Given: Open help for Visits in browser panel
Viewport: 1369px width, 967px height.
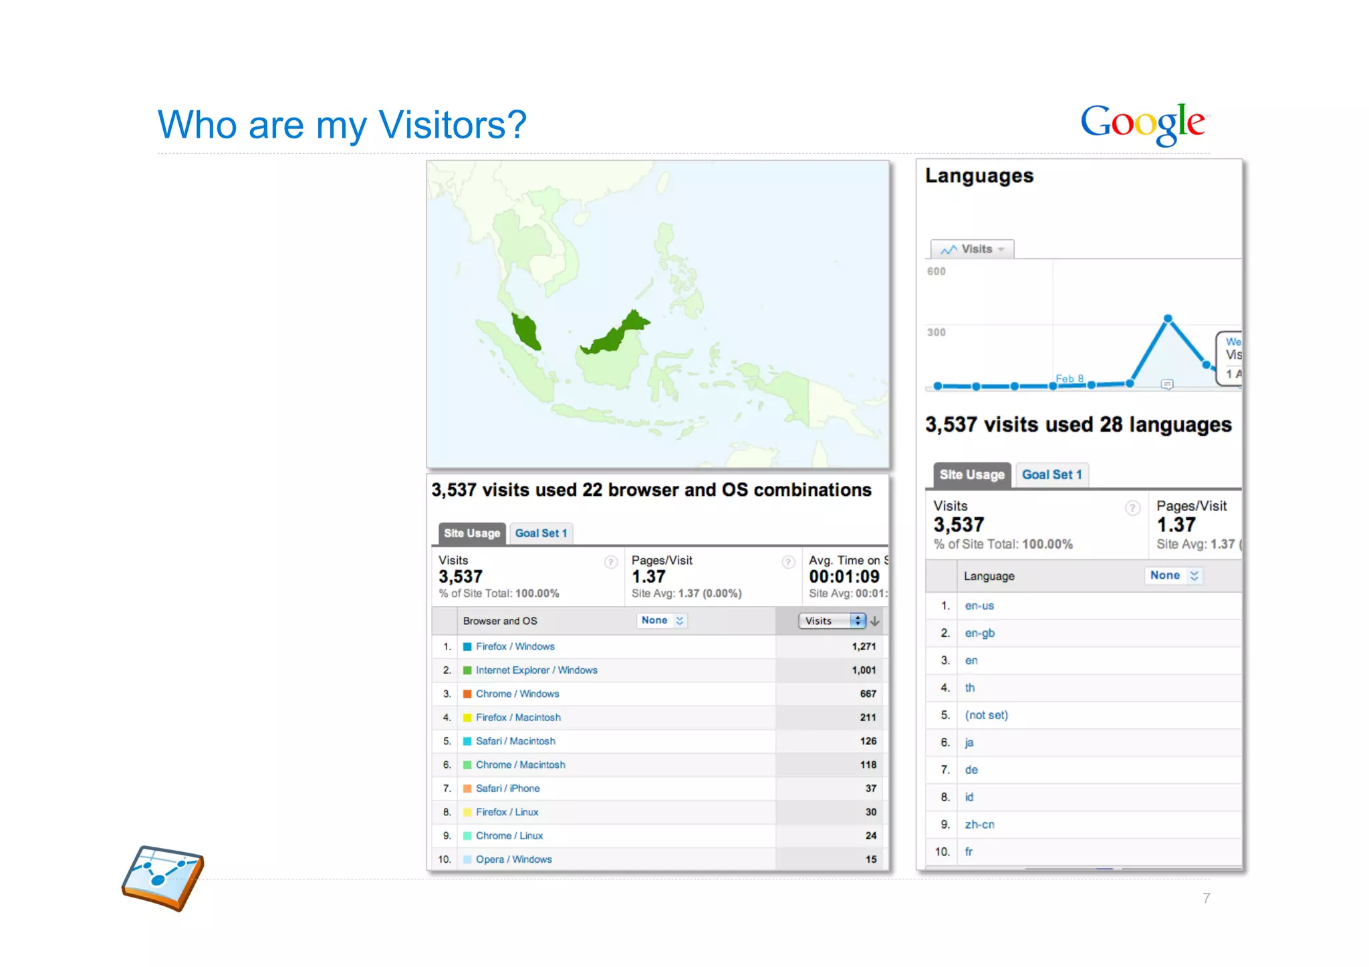Looking at the screenshot, I should click(x=611, y=562).
